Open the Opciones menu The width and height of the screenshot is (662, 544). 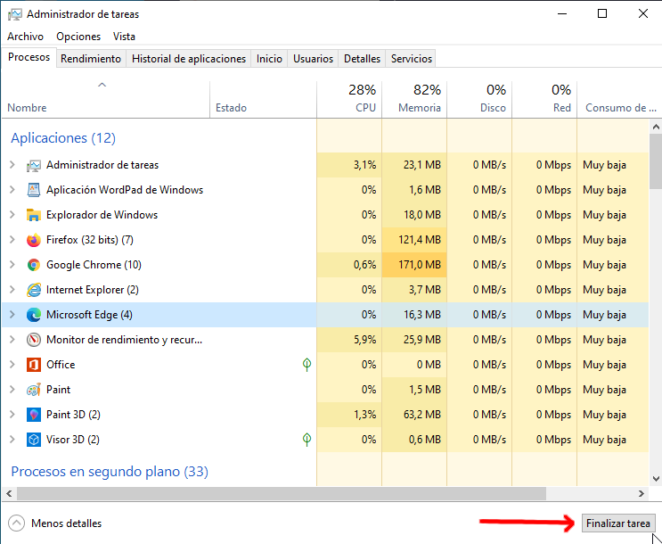pyautogui.click(x=78, y=37)
